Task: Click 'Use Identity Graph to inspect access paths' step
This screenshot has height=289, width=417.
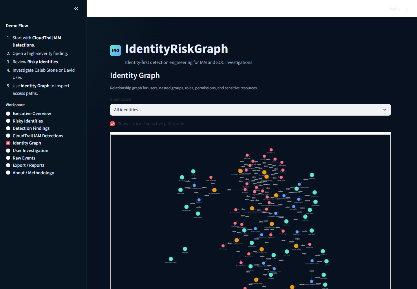Action: pyautogui.click(x=41, y=90)
